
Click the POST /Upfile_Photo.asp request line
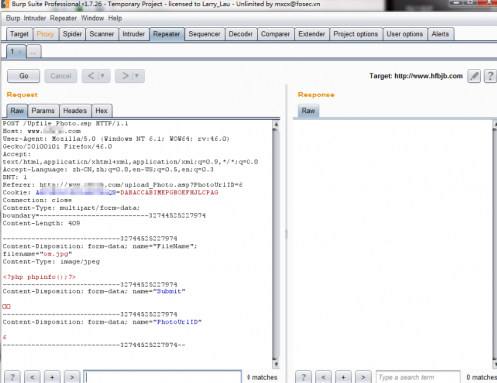click(x=66, y=124)
